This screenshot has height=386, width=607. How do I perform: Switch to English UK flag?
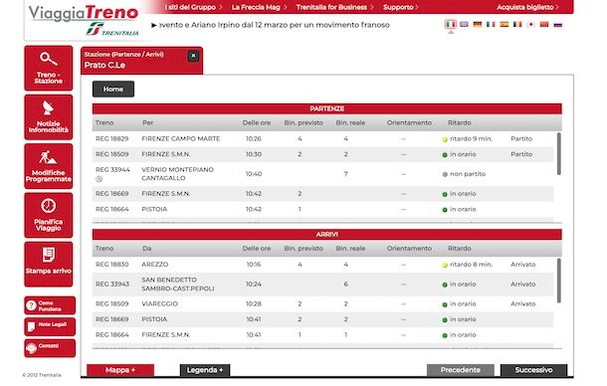coord(464,24)
